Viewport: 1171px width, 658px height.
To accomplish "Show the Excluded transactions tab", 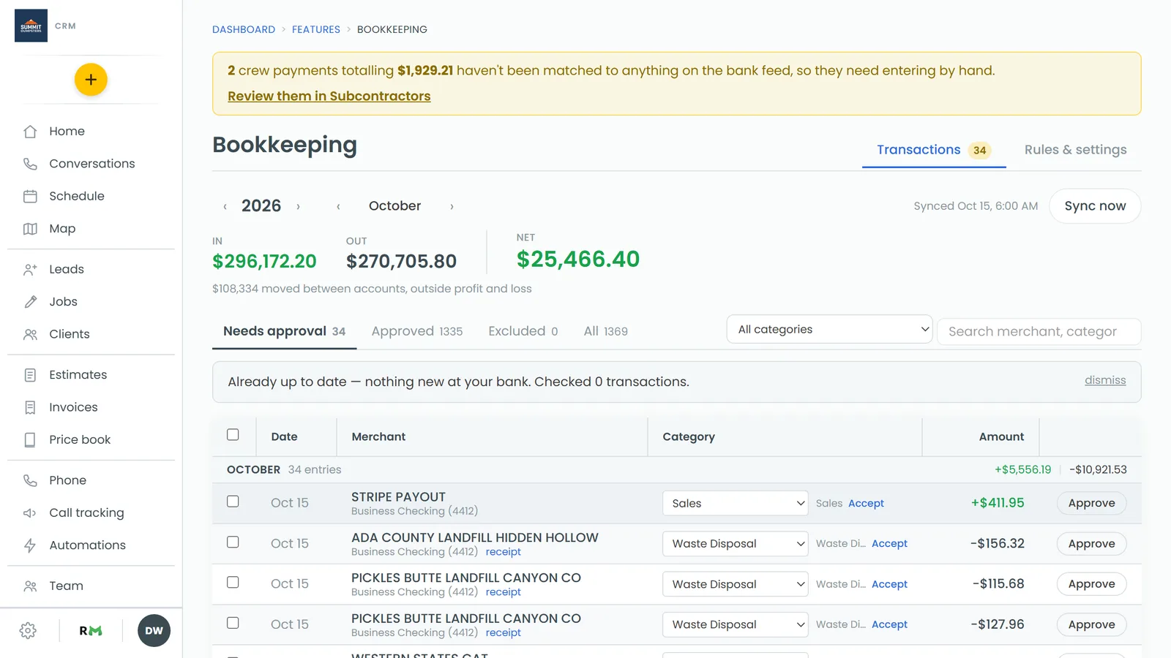I will pyautogui.click(x=523, y=331).
